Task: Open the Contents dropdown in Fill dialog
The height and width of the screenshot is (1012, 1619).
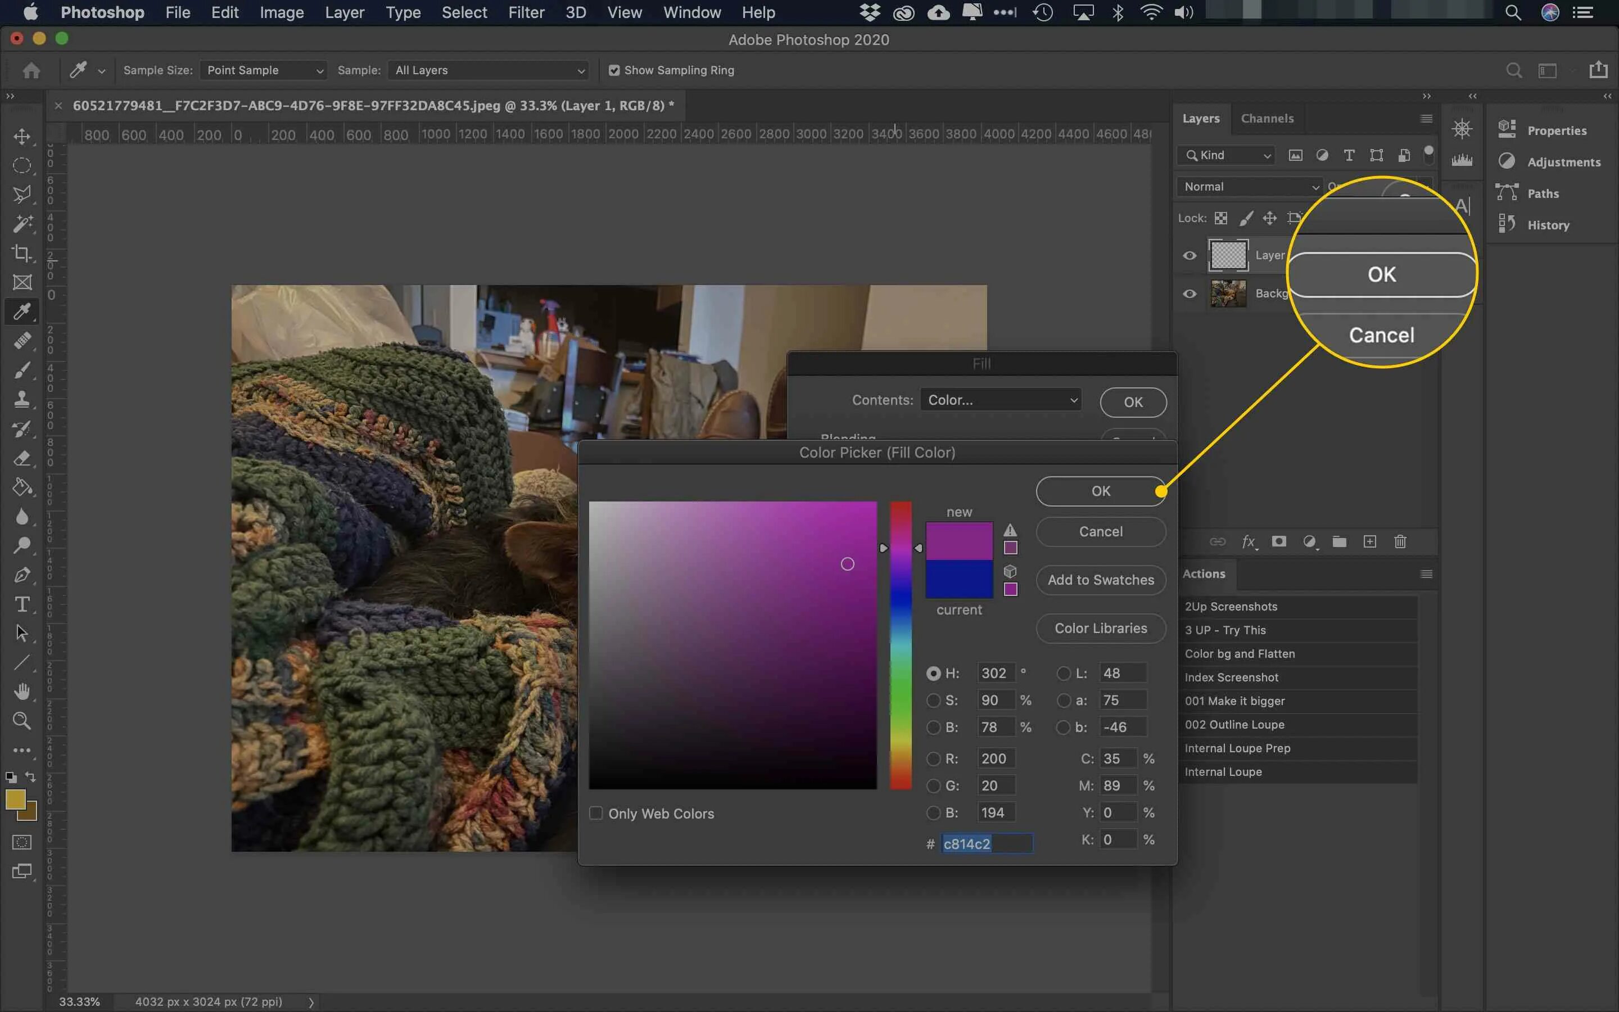Action: (x=1001, y=400)
